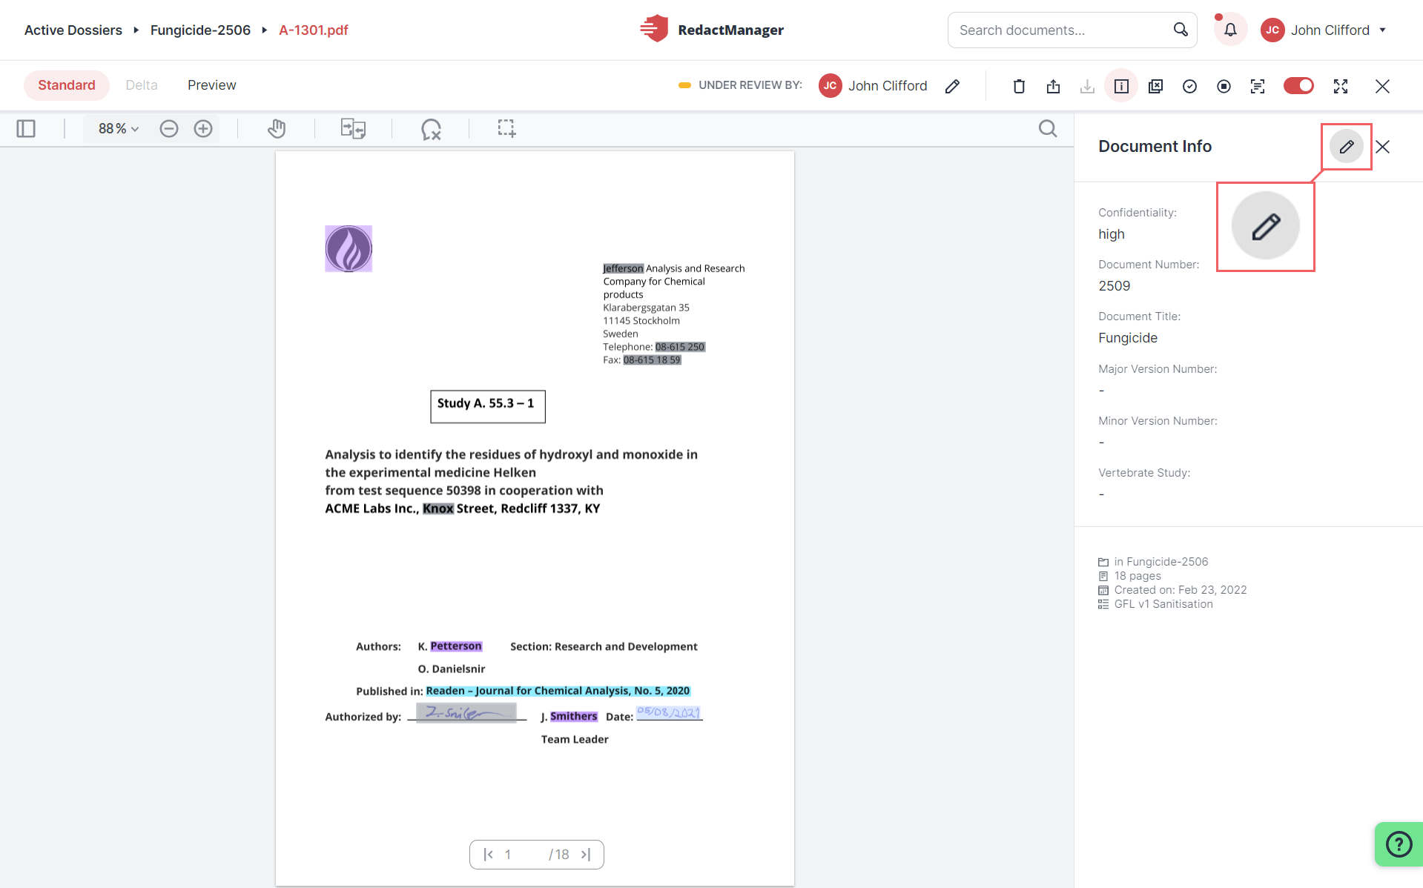Screen dimensions: 1423x888
Task: Open the notifications bell
Action: tap(1230, 30)
